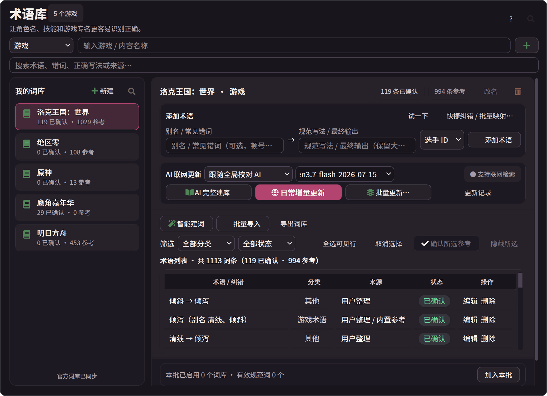The width and height of the screenshot is (547, 396).
Task: Click 添加术语 button
Action: pyautogui.click(x=494, y=140)
